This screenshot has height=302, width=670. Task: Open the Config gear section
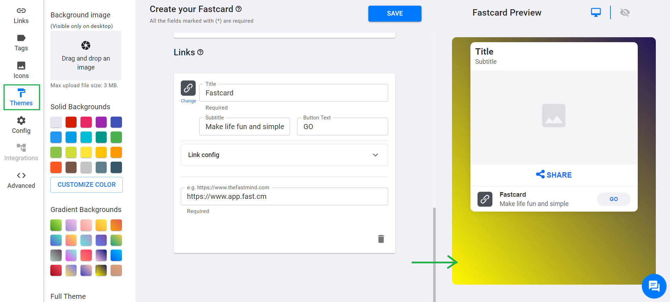[x=21, y=125]
